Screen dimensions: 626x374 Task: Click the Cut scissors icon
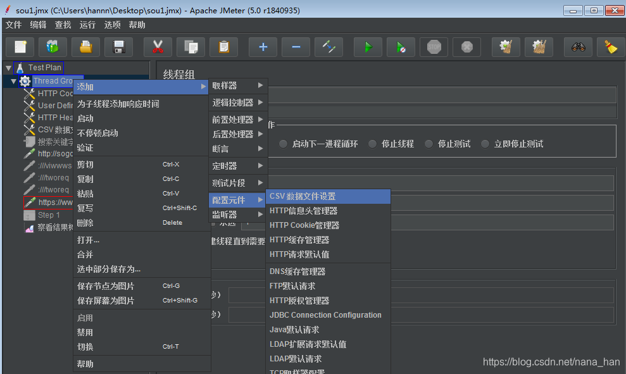(158, 47)
